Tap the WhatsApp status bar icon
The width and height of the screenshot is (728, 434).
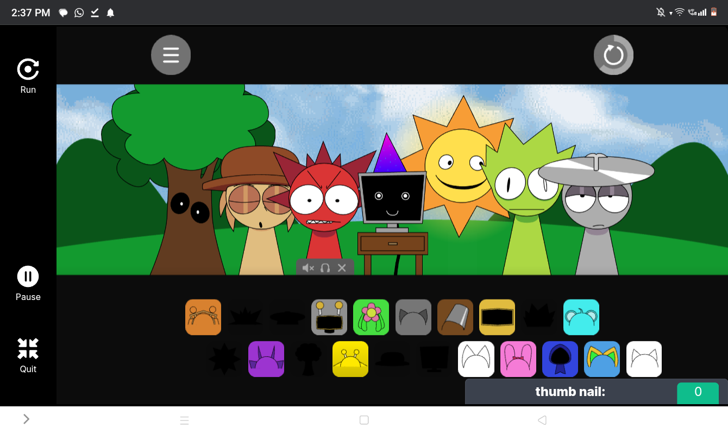point(79,13)
